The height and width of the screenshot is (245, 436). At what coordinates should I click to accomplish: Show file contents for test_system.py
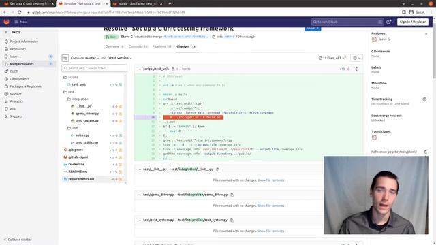pos(271,231)
